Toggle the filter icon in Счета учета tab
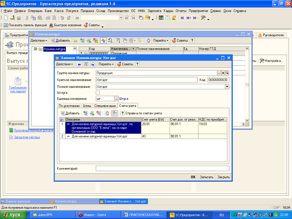Viewport: 292px width, 219px height. (115, 113)
